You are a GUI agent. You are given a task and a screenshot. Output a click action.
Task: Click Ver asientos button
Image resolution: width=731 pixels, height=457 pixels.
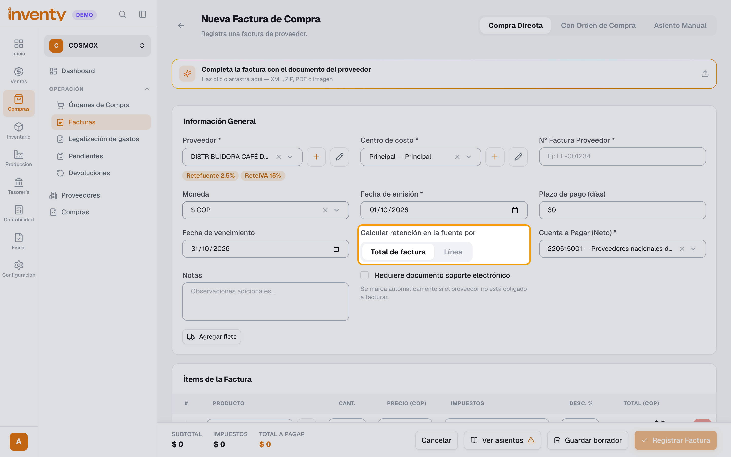click(x=502, y=440)
